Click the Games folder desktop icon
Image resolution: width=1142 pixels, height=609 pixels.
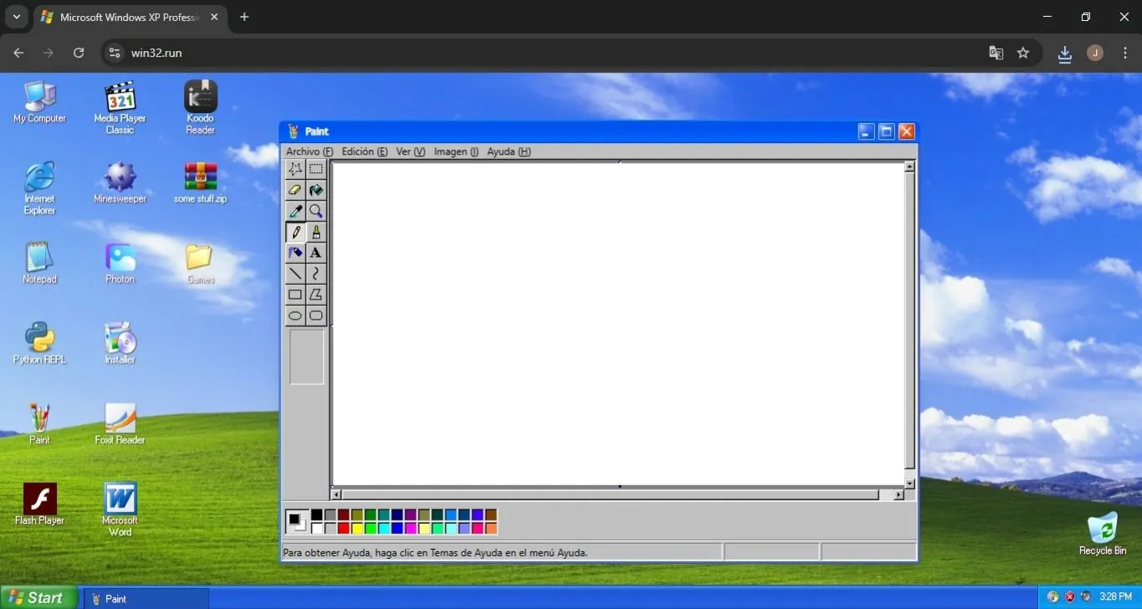point(201,264)
